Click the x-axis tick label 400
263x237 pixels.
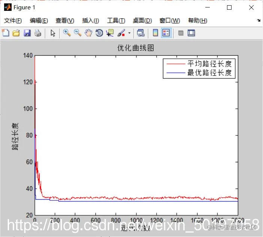(75, 220)
